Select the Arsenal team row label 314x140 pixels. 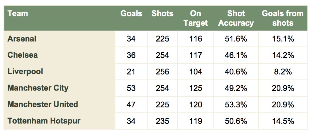(22, 39)
